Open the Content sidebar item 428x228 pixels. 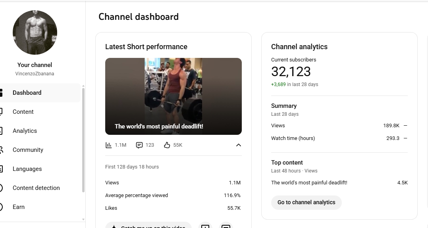40,112
